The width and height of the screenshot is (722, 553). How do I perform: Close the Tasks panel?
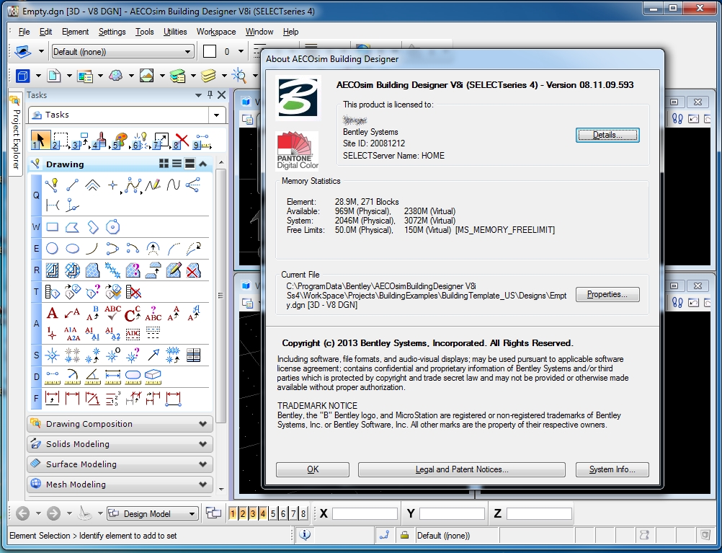pos(221,95)
